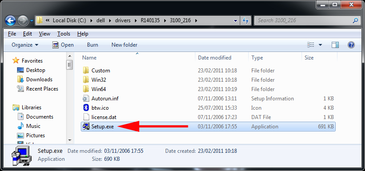
Task: Click the Win64 folder icon
Action: (86, 89)
